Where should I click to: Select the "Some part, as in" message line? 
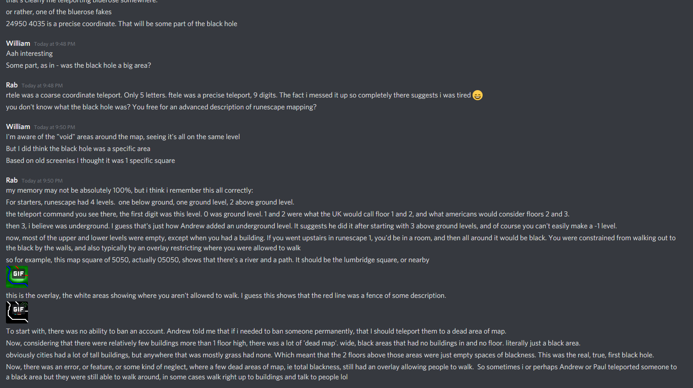coord(78,65)
